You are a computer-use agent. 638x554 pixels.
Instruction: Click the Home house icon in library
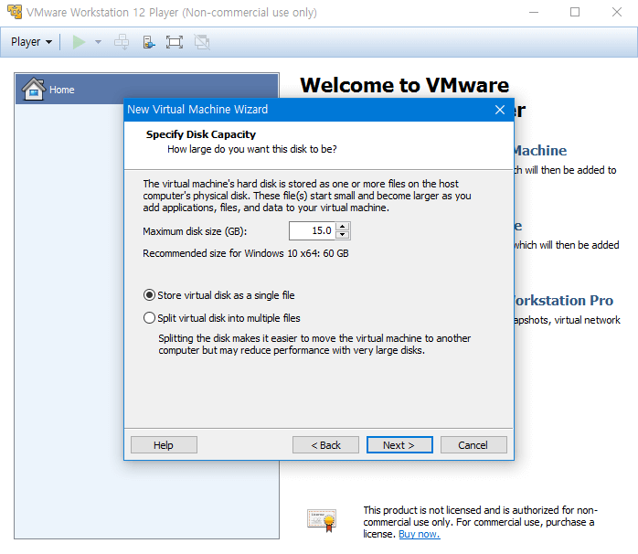33,89
